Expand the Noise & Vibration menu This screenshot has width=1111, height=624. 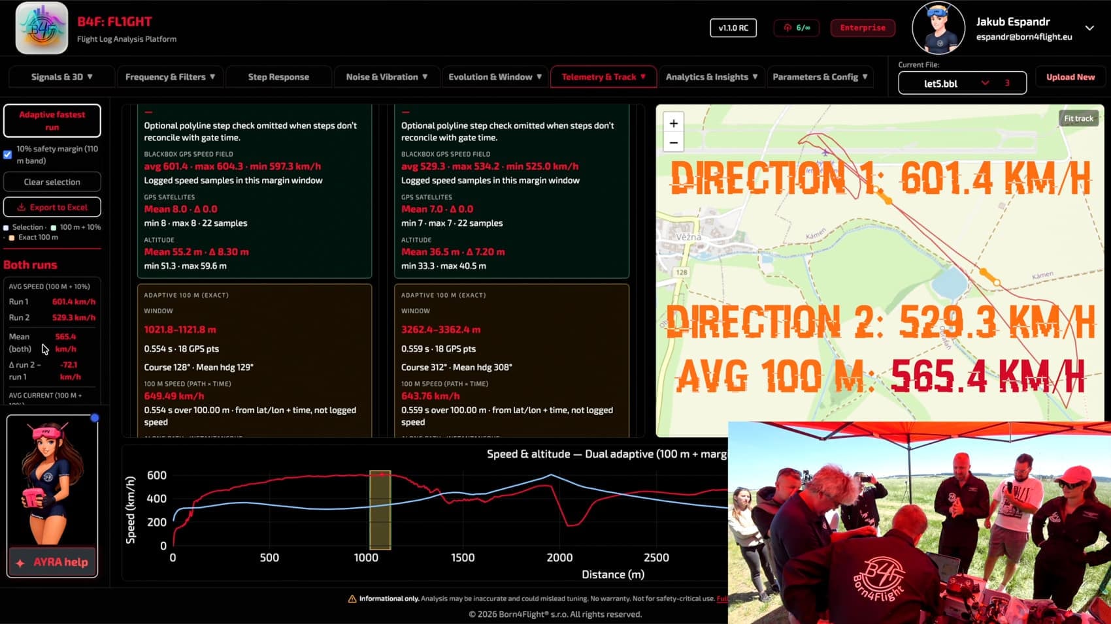coord(386,77)
